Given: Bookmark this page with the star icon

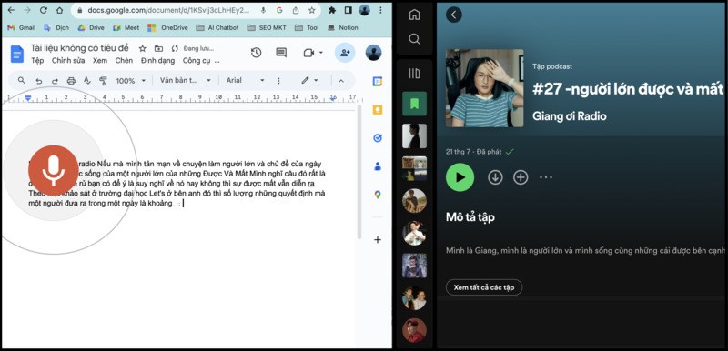Looking at the screenshot, I should (311, 10).
